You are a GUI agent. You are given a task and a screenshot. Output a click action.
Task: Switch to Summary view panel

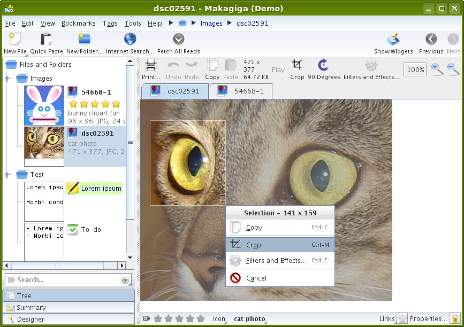[69, 308]
